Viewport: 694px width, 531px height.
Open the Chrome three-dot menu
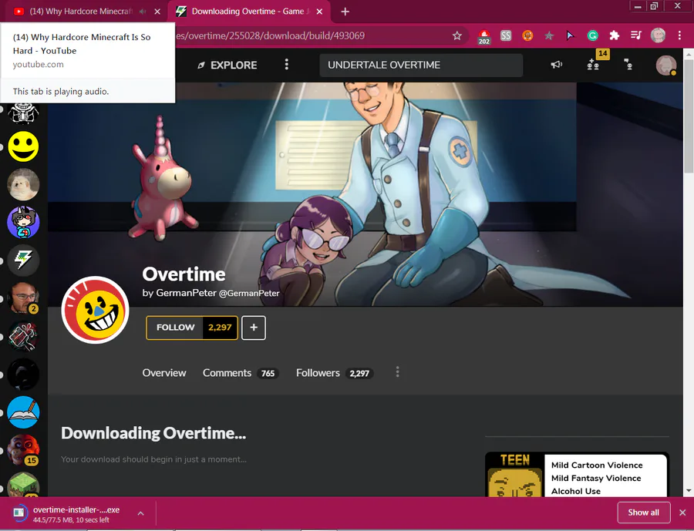tap(680, 36)
